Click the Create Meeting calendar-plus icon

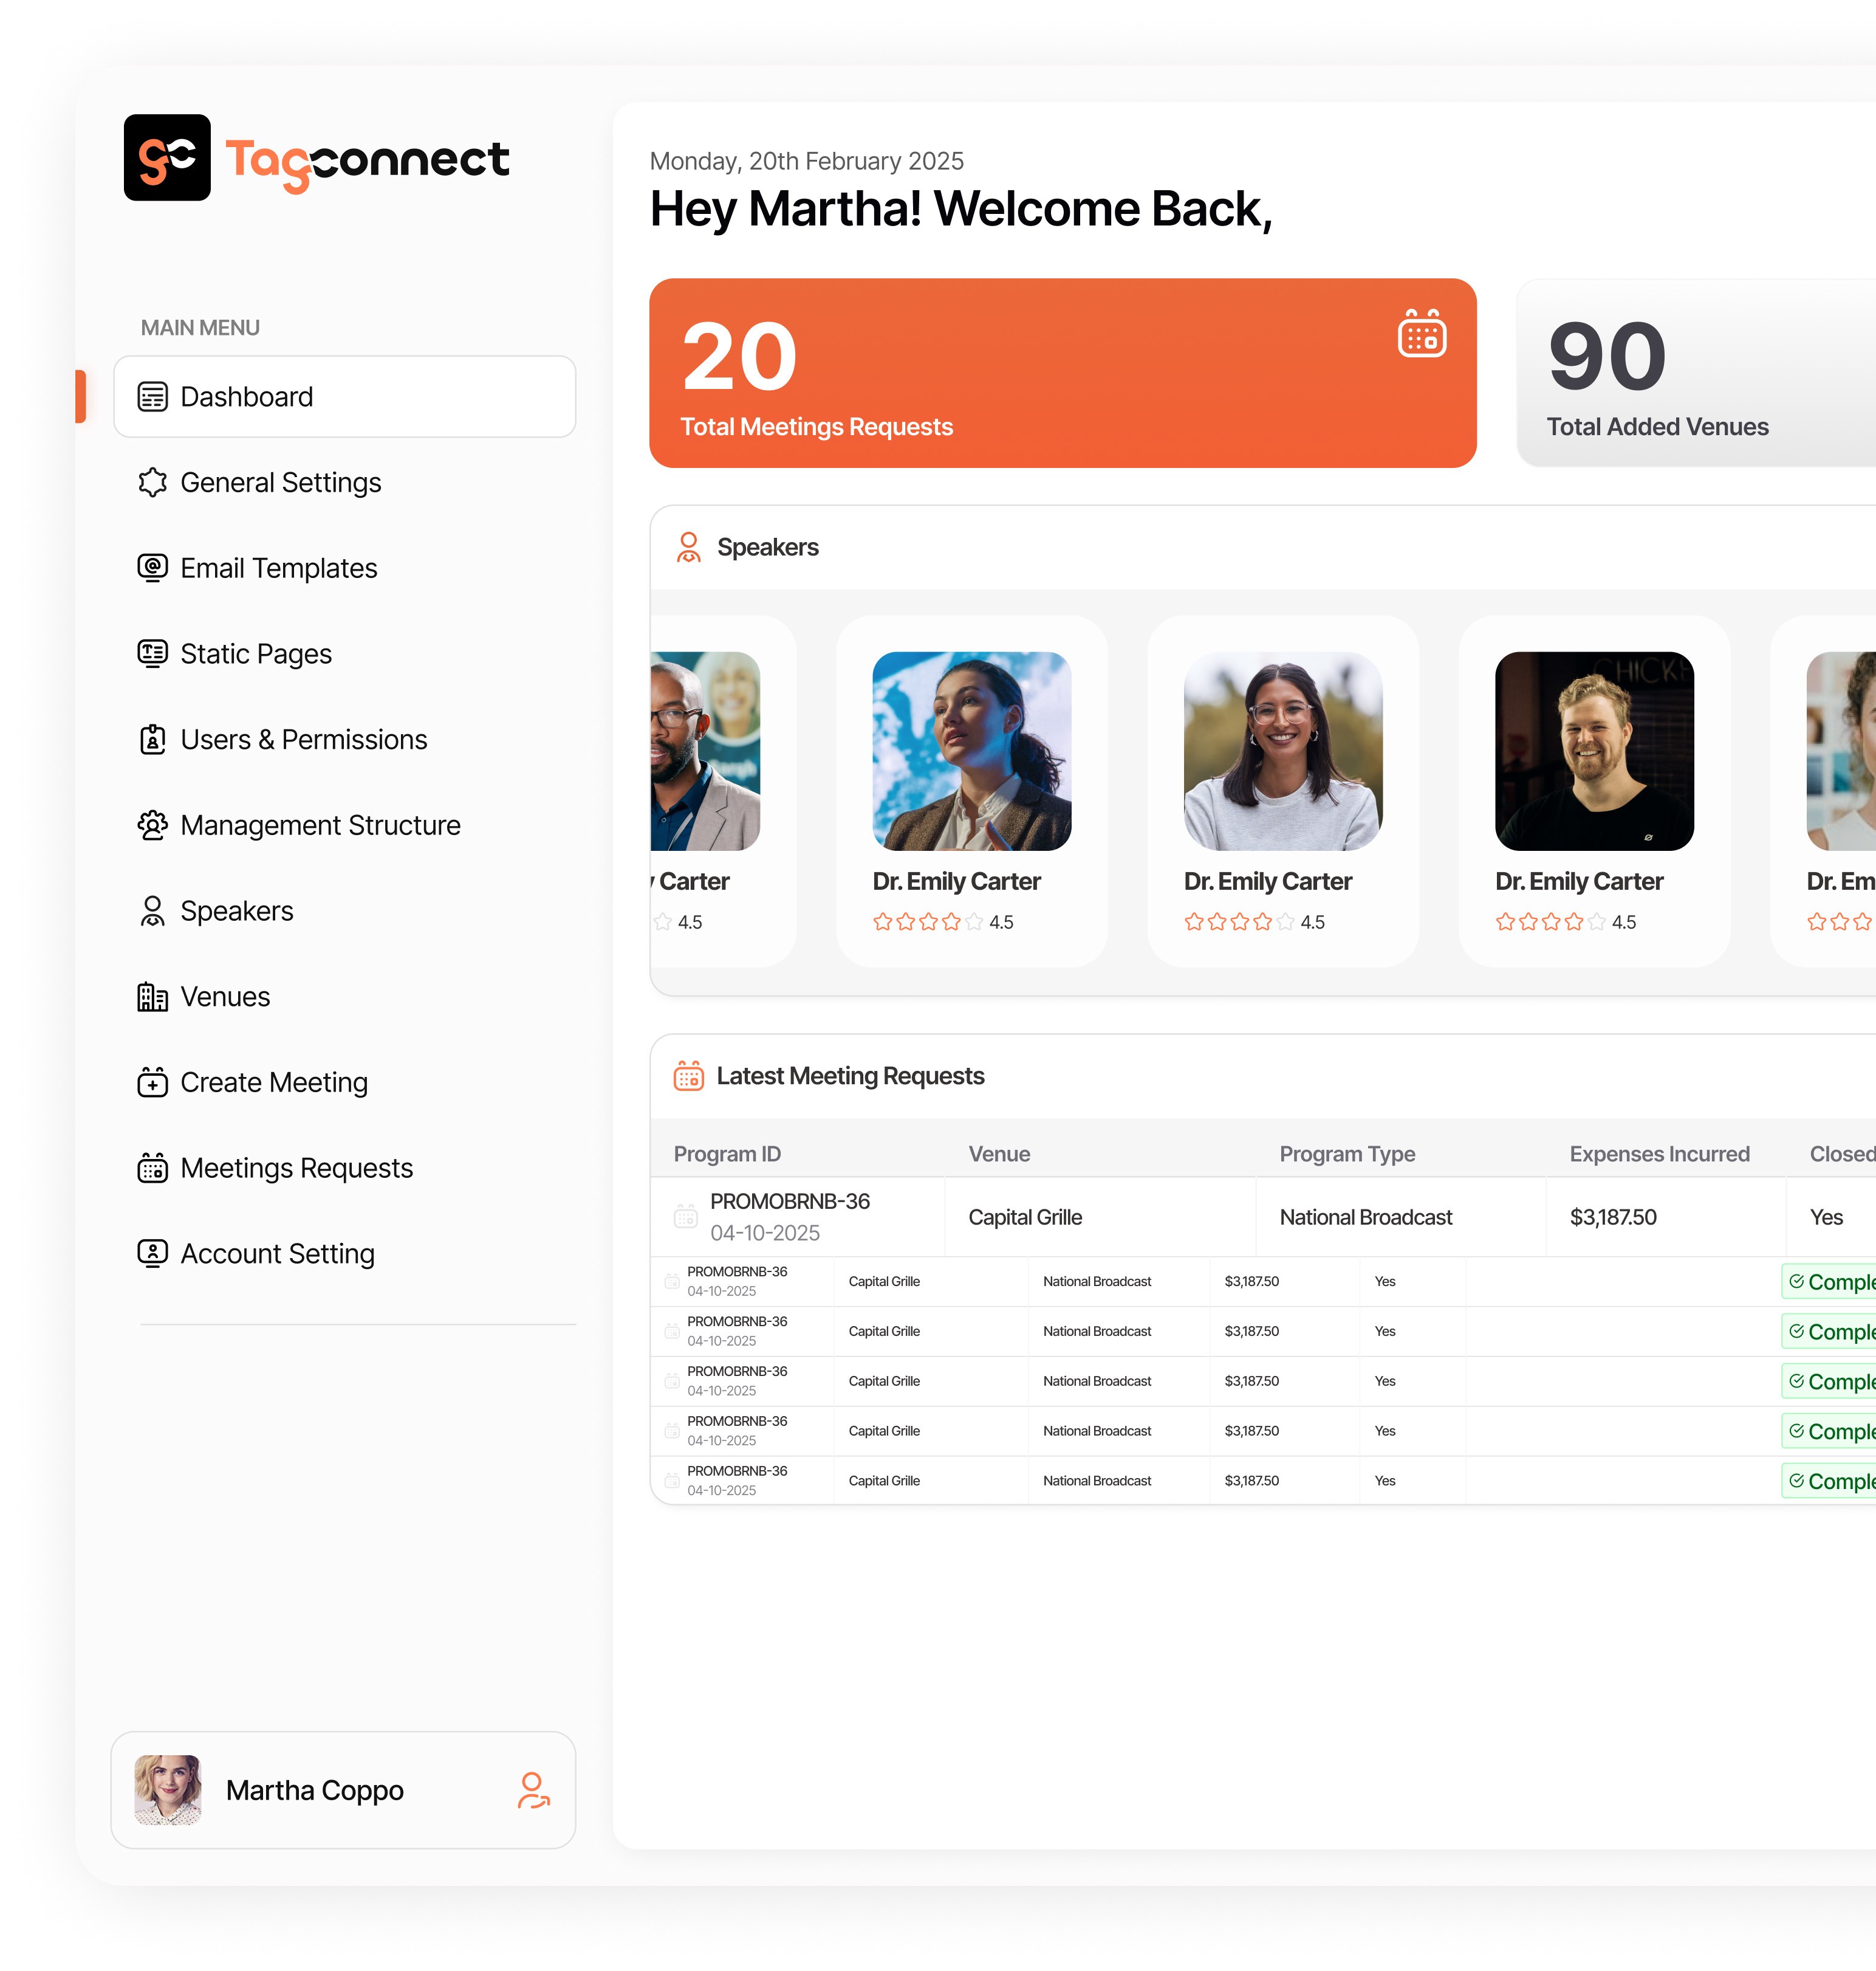[x=152, y=1082]
